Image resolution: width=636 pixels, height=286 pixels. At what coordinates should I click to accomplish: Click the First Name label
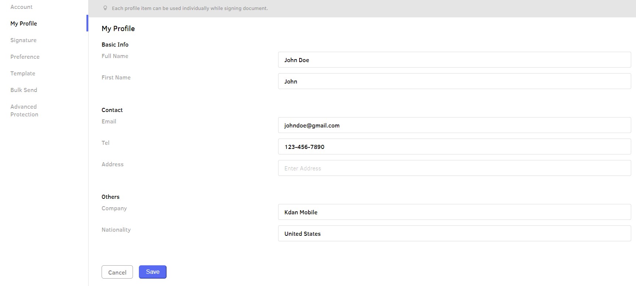coord(116,78)
